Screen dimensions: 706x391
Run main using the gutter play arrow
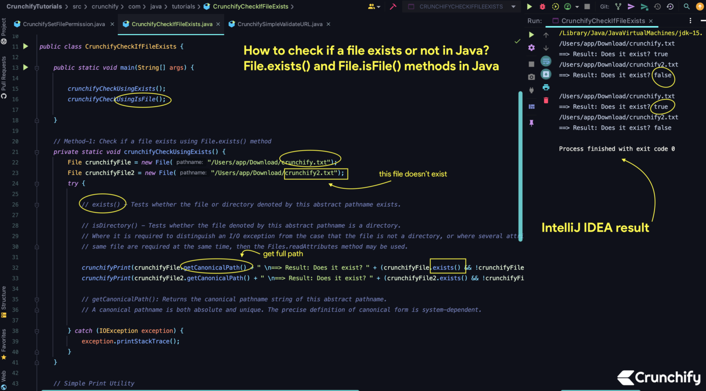pos(25,67)
